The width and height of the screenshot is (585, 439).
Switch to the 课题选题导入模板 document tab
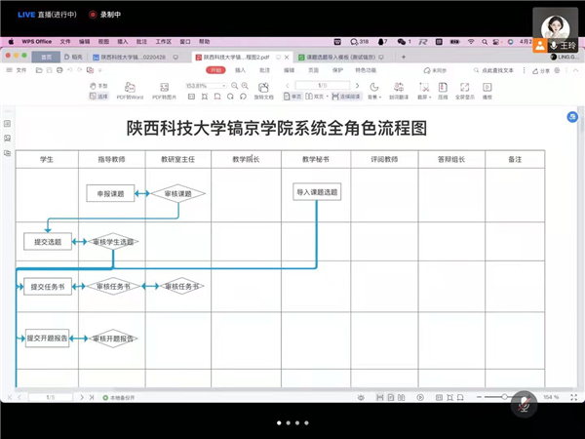[339, 58]
